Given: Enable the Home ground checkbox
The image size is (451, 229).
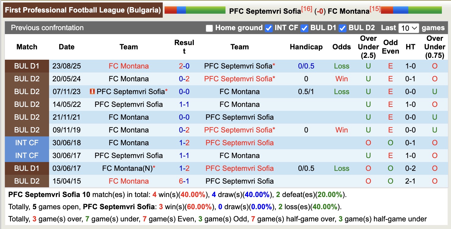Looking at the screenshot, I should point(209,28).
